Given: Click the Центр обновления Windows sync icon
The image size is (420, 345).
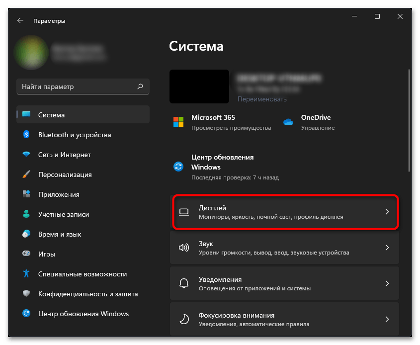Looking at the screenshot, I should [178, 167].
